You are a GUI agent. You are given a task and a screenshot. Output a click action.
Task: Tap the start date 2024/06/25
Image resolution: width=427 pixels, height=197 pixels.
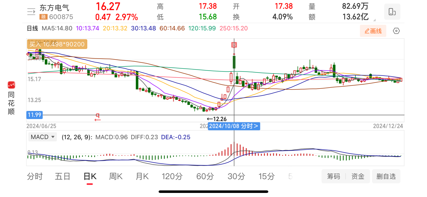[41, 126]
